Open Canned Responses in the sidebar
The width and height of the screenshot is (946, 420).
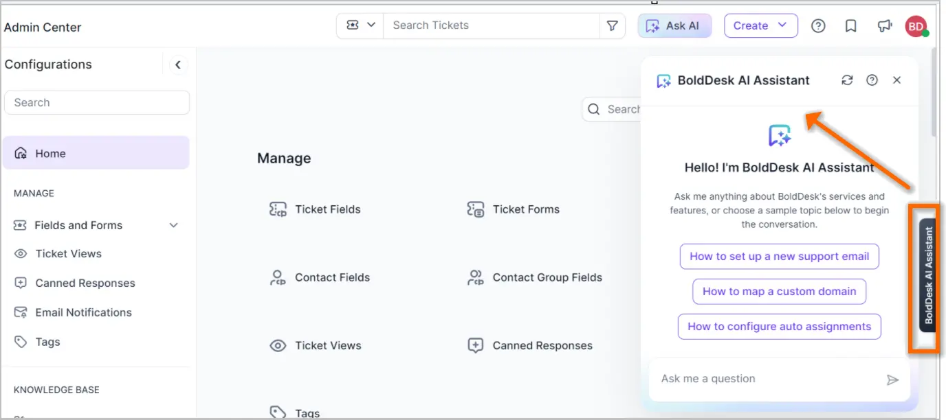[x=85, y=283]
